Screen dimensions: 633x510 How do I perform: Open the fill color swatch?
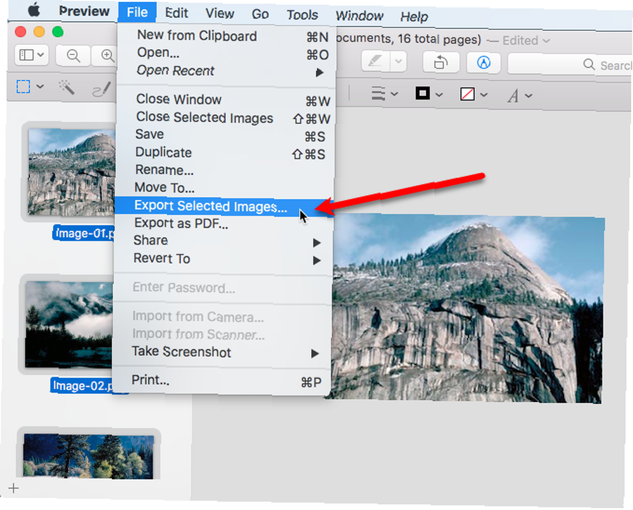click(x=468, y=94)
